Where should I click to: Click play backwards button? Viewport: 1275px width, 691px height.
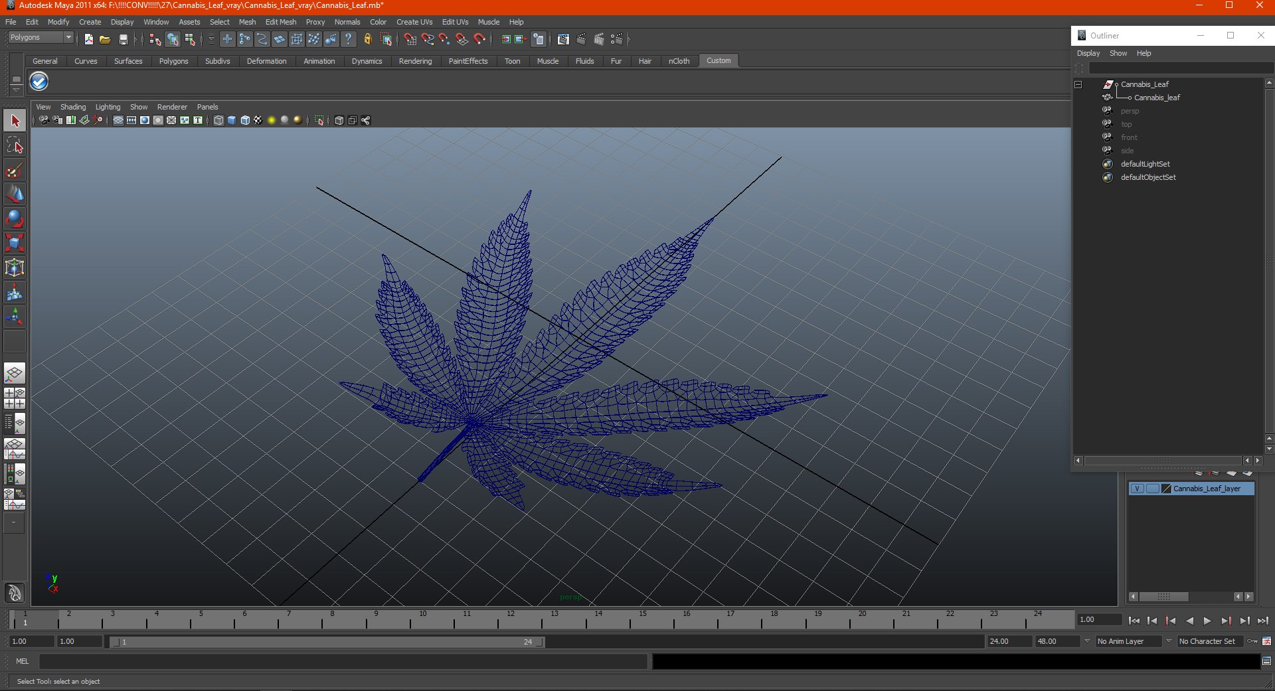pyautogui.click(x=1189, y=621)
